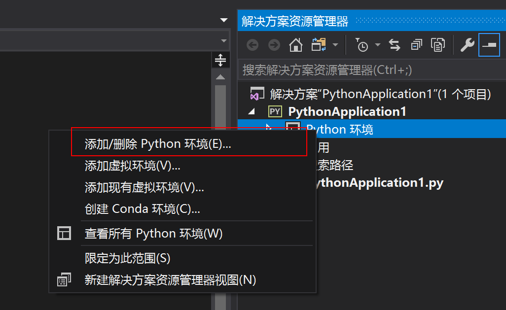The image size is (506, 310).
Task: Expand the Python 环境 tree node
Action: 268,128
